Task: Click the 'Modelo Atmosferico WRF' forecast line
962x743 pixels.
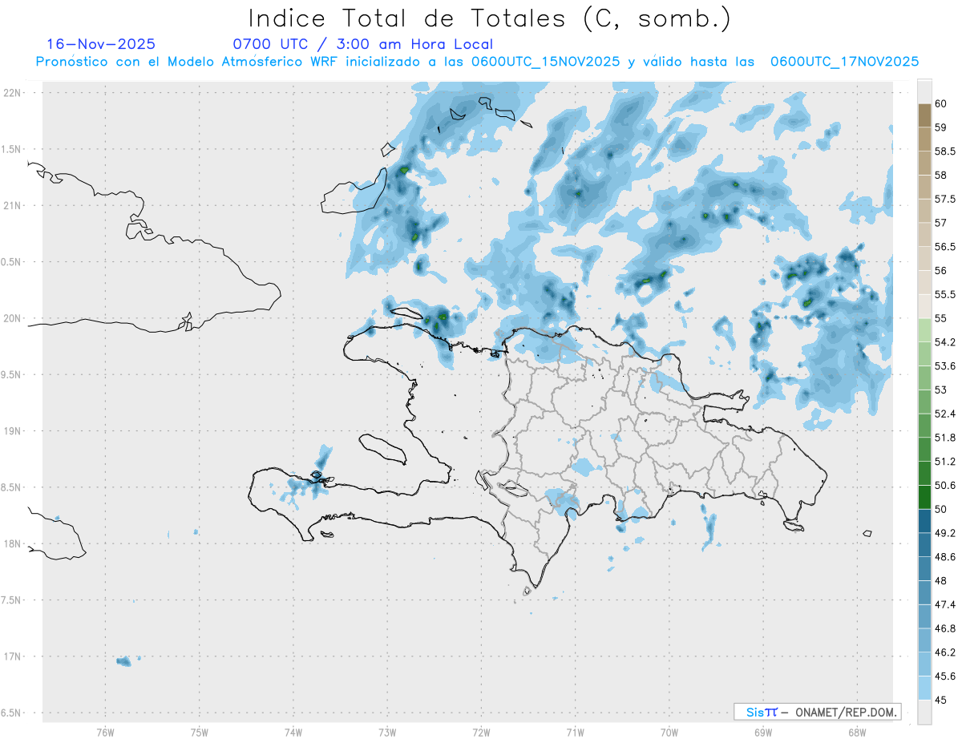Action: point(477,62)
